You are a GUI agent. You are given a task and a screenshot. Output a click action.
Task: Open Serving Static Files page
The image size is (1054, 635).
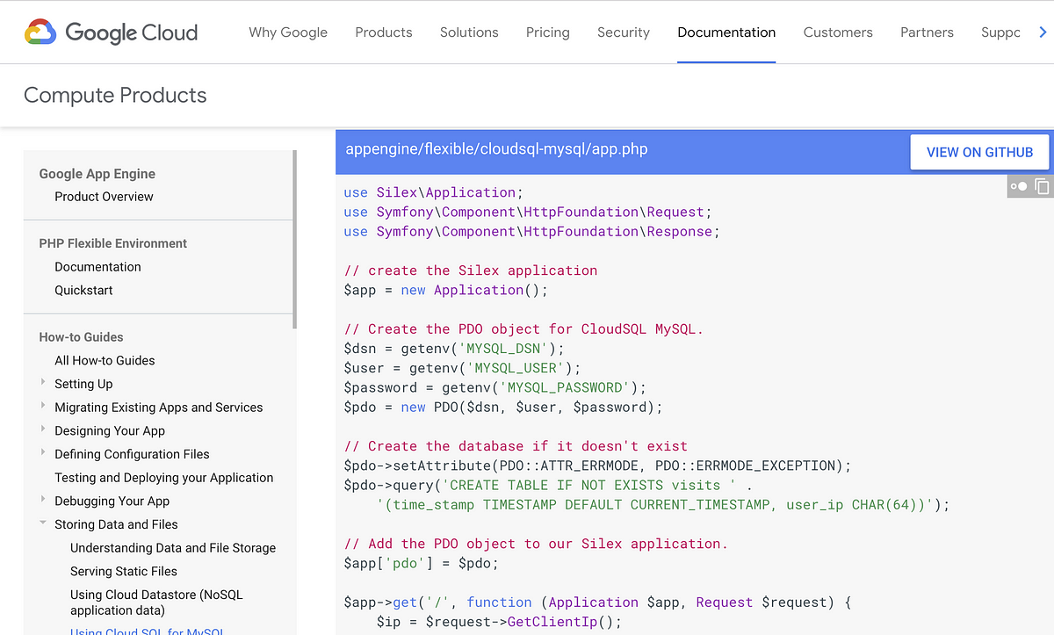click(x=124, y=572)
